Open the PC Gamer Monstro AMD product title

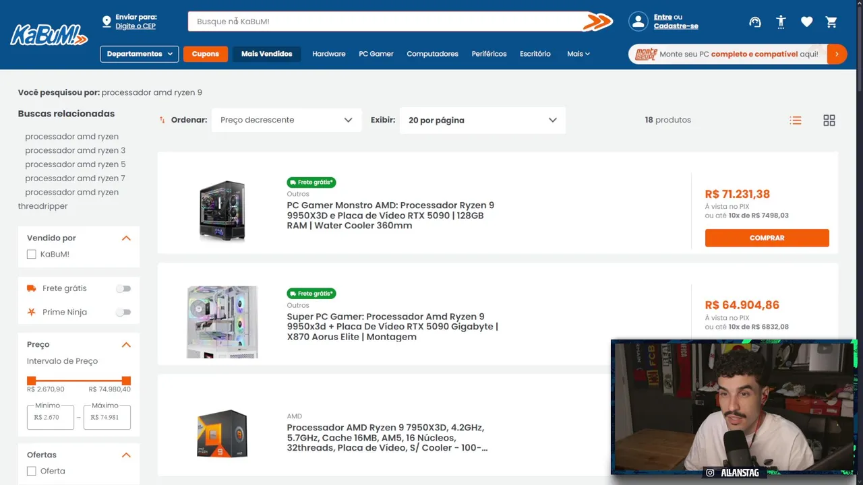[x=391, y=216]
